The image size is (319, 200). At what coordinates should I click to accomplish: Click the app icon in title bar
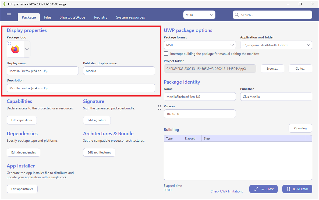(5, 4)
